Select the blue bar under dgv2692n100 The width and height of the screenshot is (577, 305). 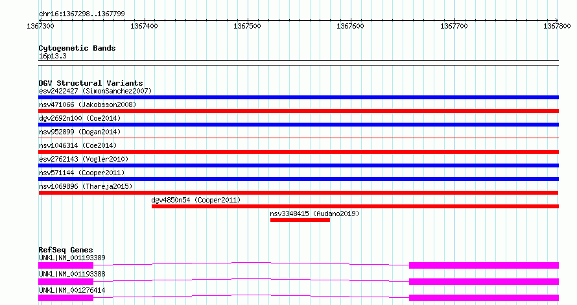[x=298, y=125]
